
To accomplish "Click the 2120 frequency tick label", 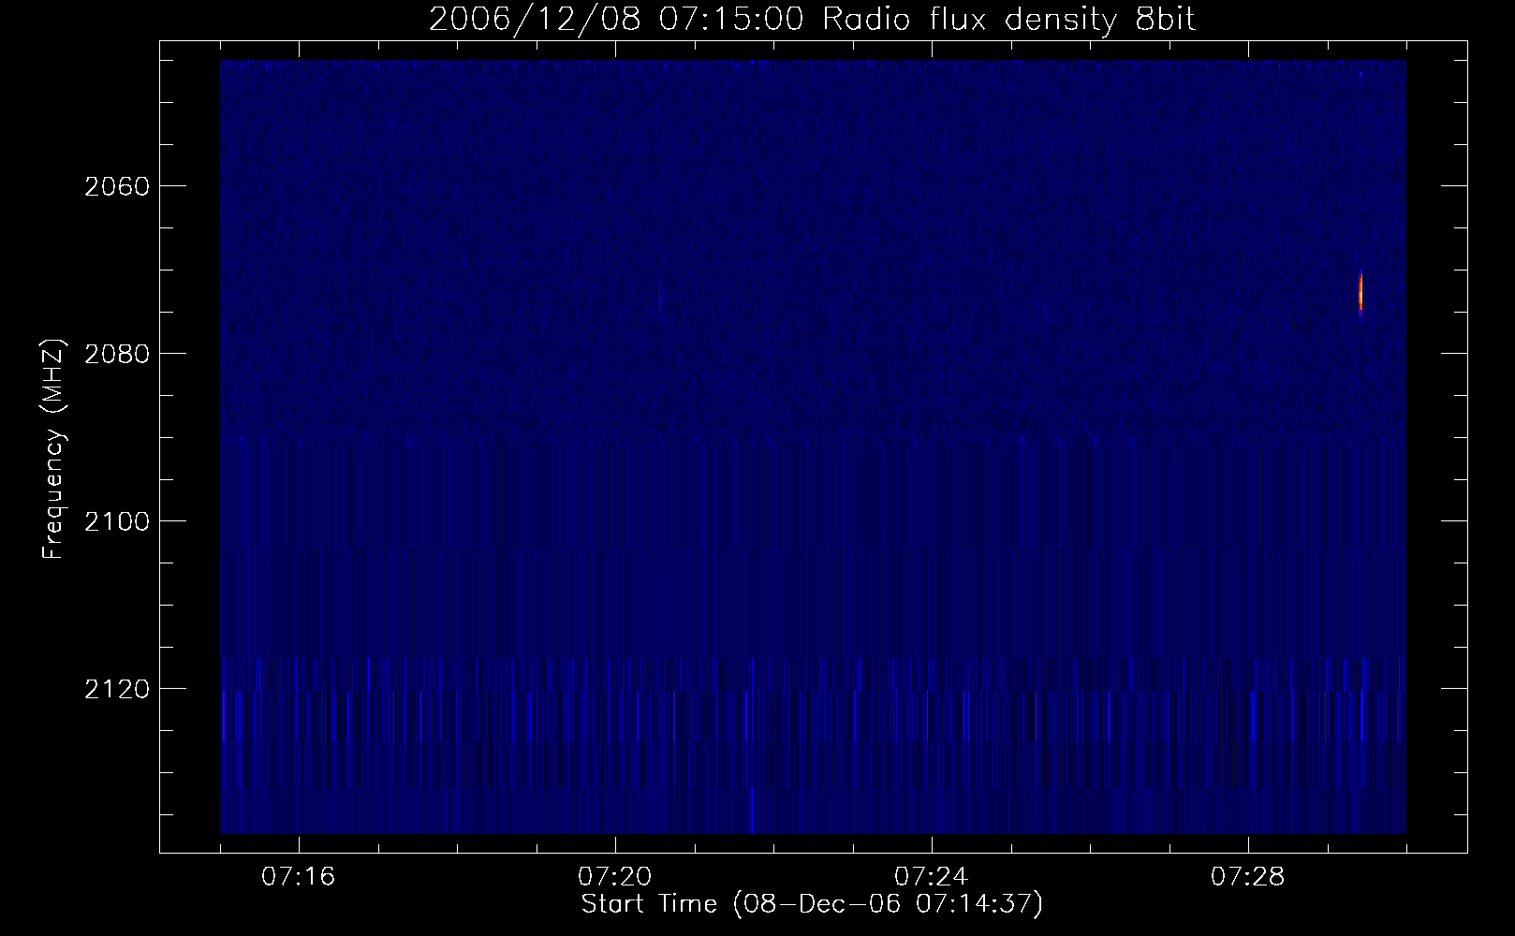I will [117, 689].
